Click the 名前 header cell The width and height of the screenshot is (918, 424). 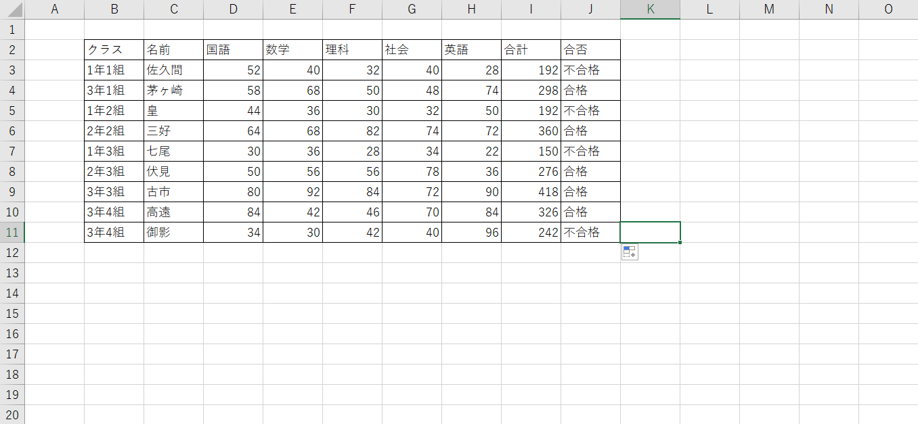click(x=174, y=50)
